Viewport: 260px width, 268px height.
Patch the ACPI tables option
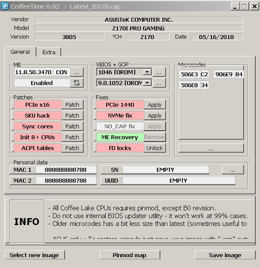pyautogui.click(x=72, y=148)
